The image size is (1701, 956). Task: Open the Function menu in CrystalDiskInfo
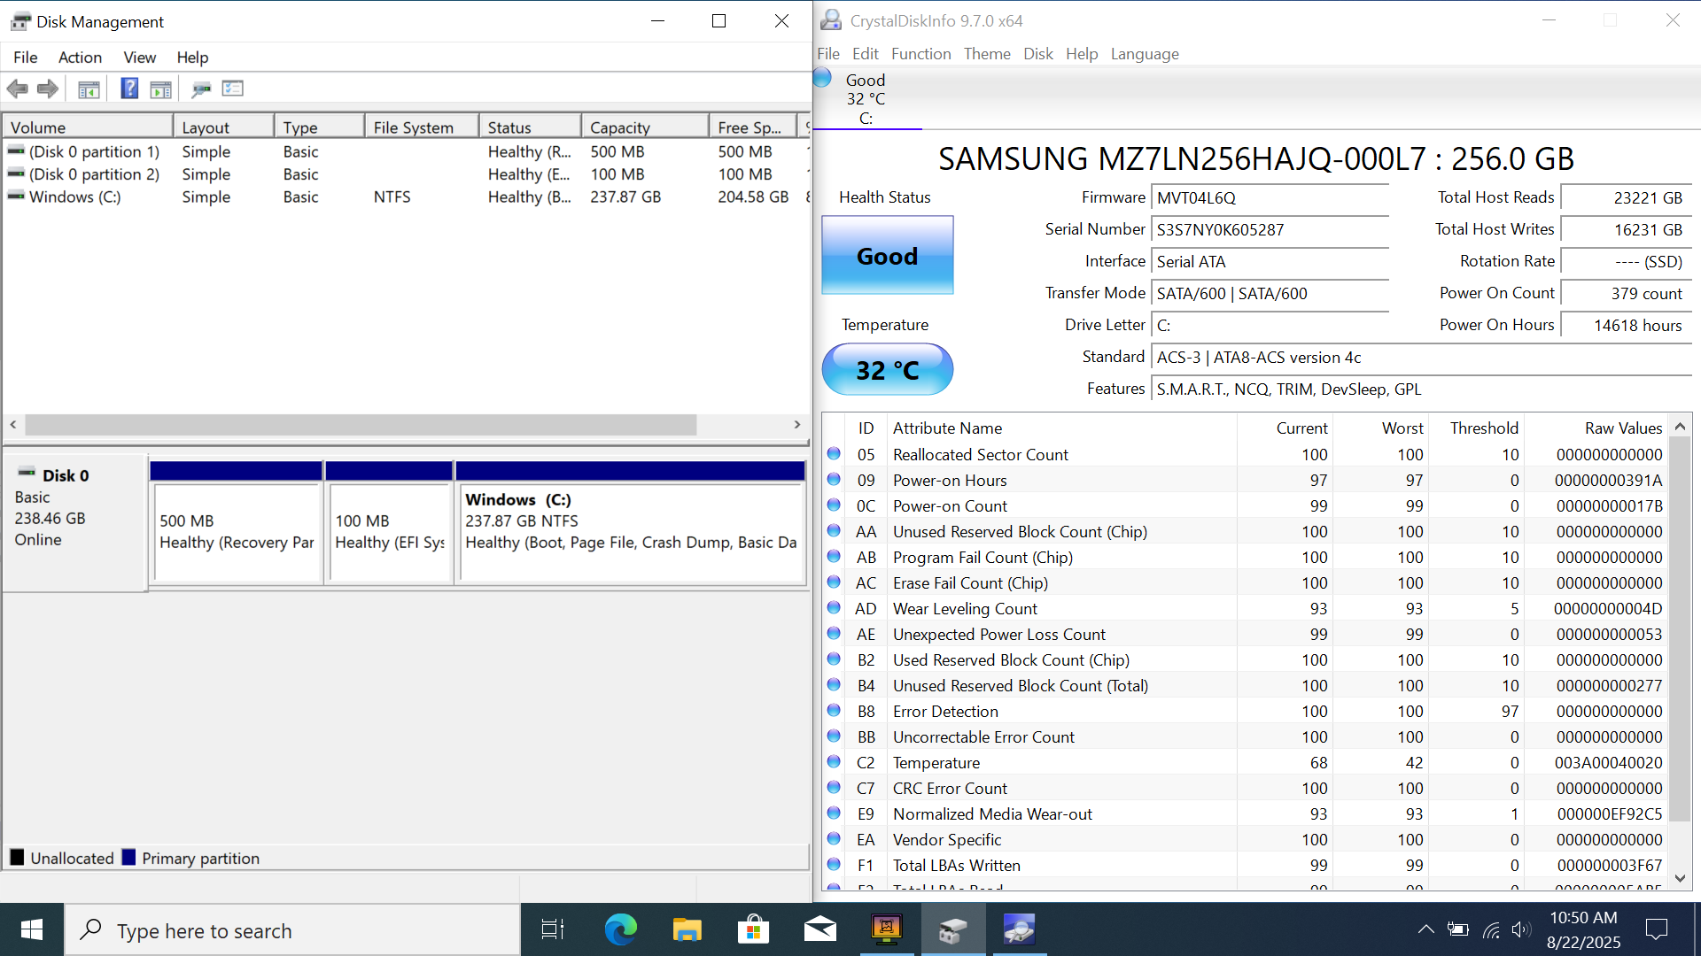click(920, 54)
